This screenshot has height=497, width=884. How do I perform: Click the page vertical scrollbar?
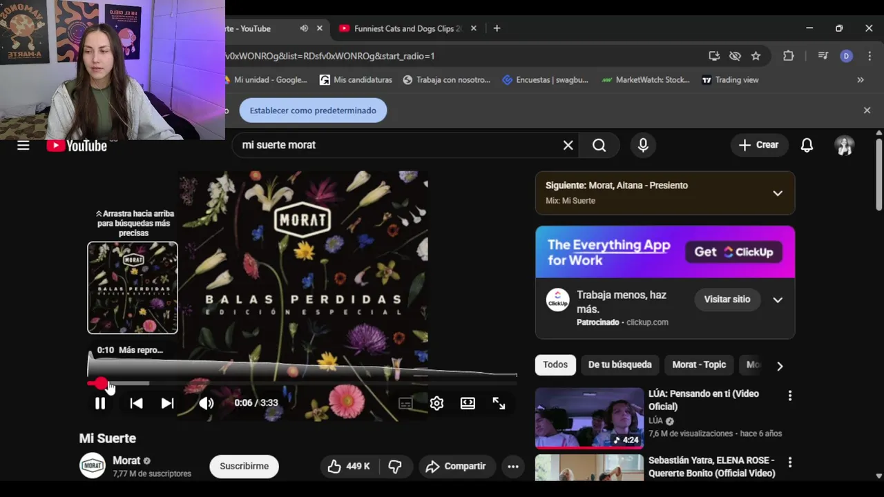(878, 175)
